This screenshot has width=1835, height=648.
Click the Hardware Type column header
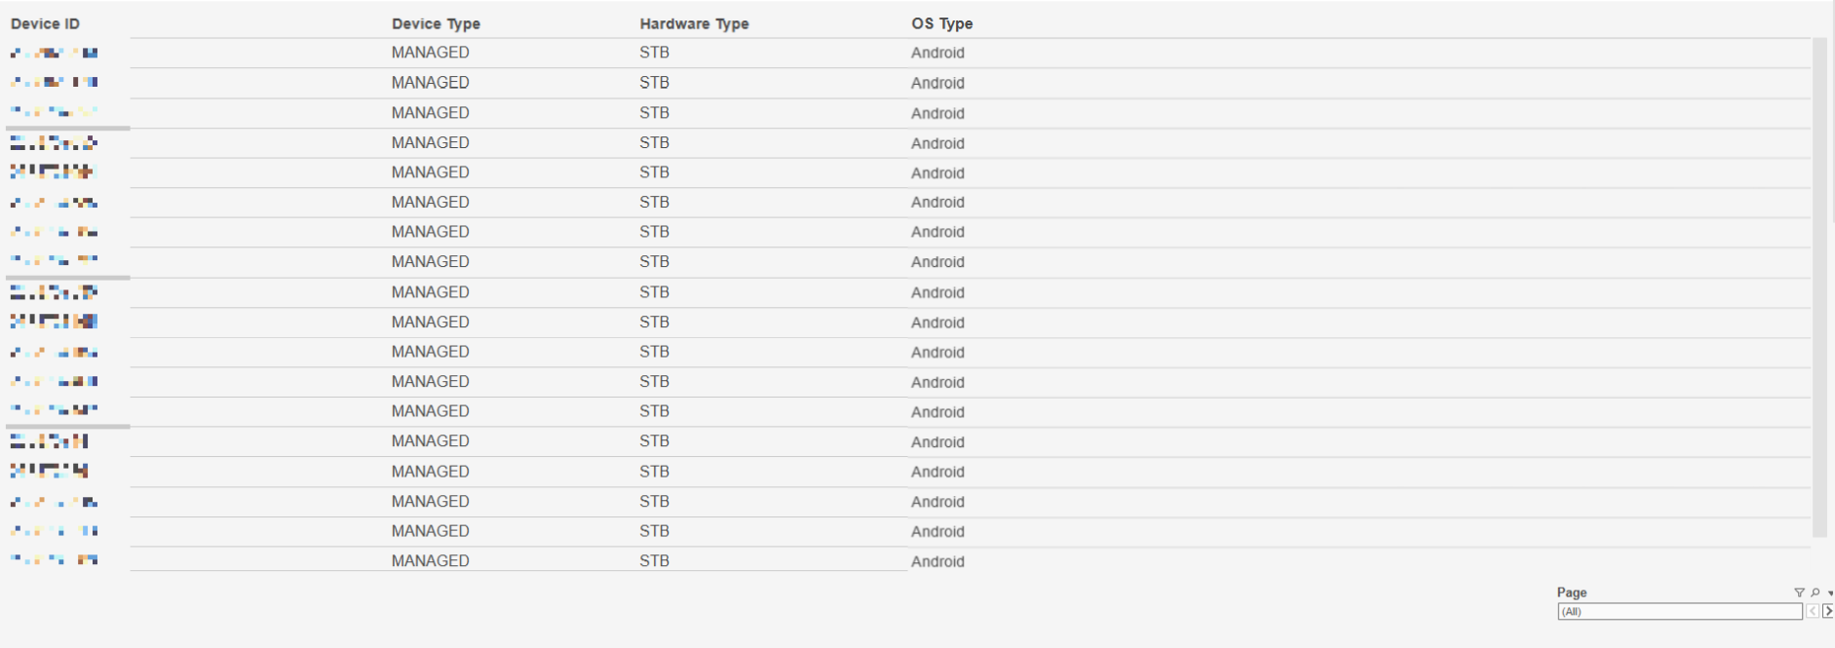(694, 23)
